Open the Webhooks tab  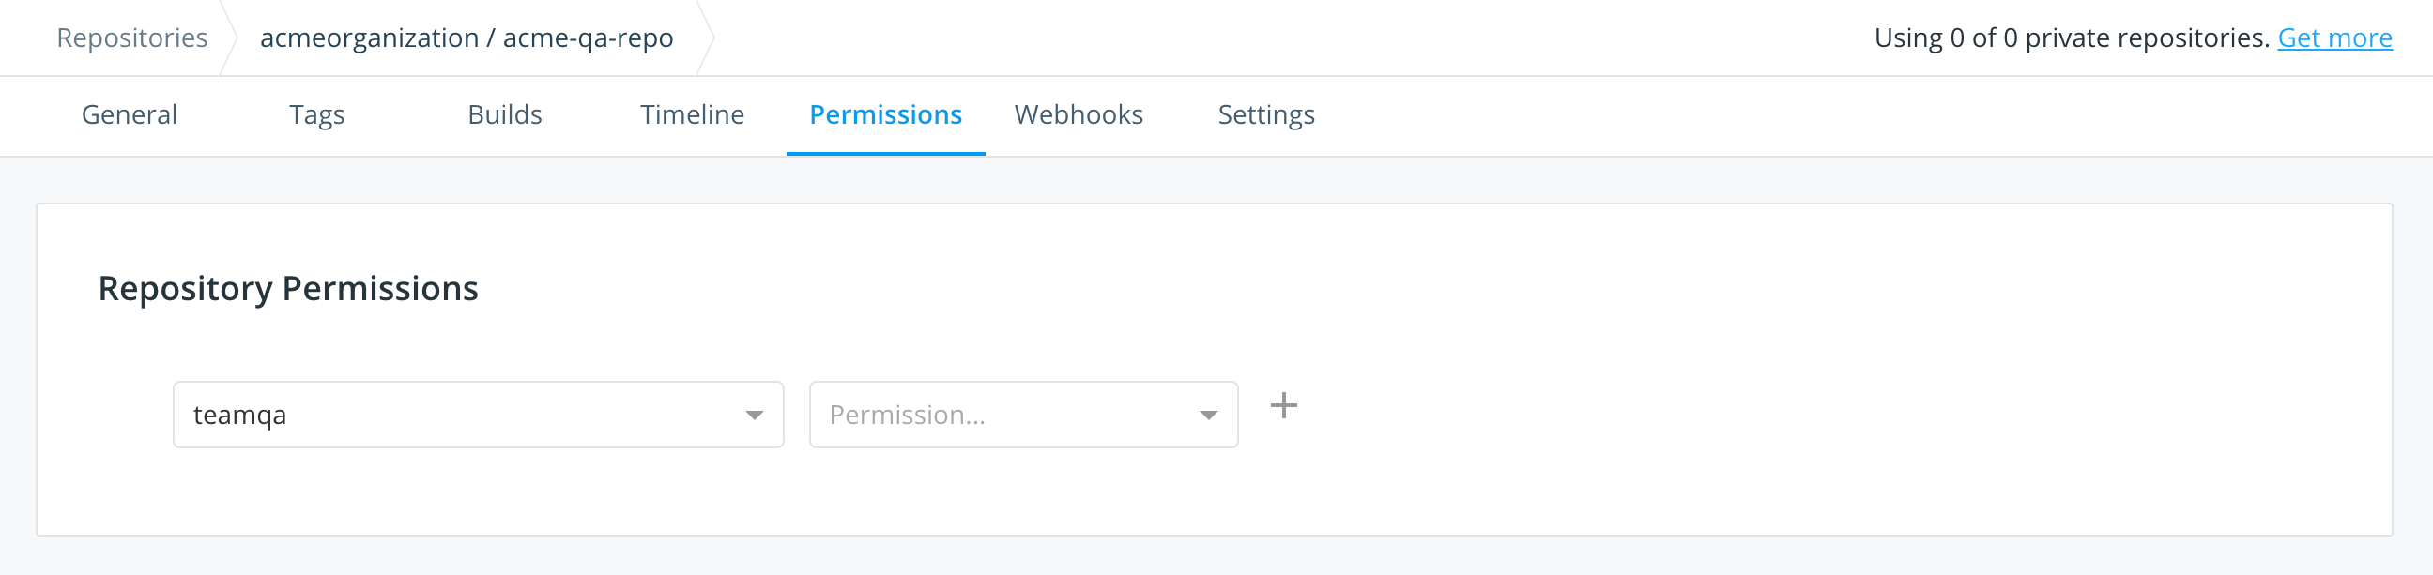pos(1079,114)
